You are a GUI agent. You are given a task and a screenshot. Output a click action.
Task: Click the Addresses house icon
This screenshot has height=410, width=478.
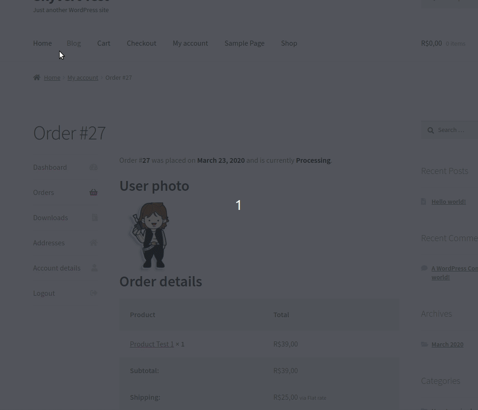(x=93, y=243)
